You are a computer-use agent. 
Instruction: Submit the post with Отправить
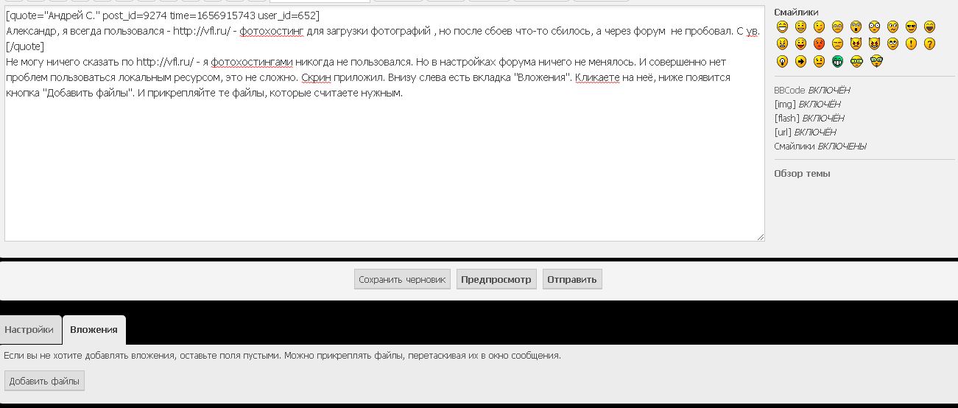[572, 280]
